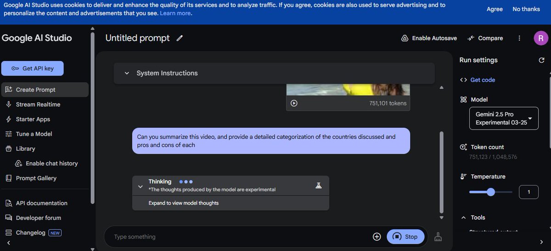The width and height of the screenshot is (551, 251).
Task: Adjust the Temperature slider handle
Action: (x=490, y=192)
